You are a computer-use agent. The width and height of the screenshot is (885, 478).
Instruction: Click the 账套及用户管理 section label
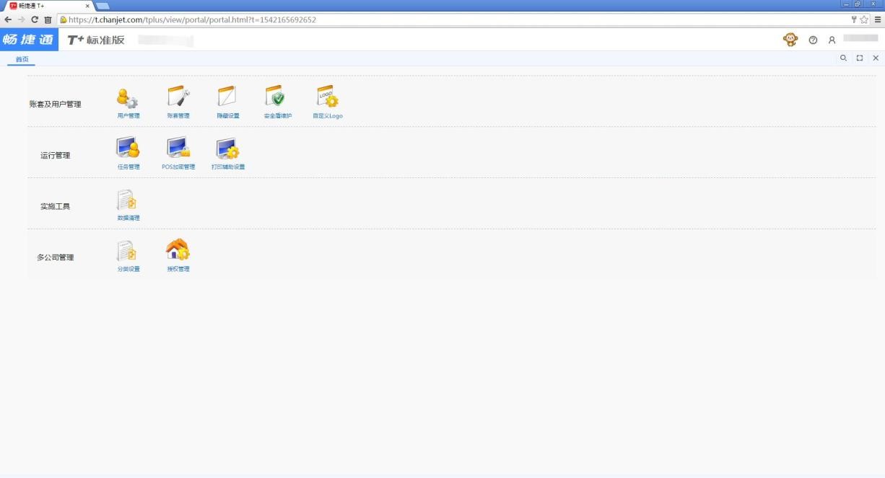tap(56, 105)
